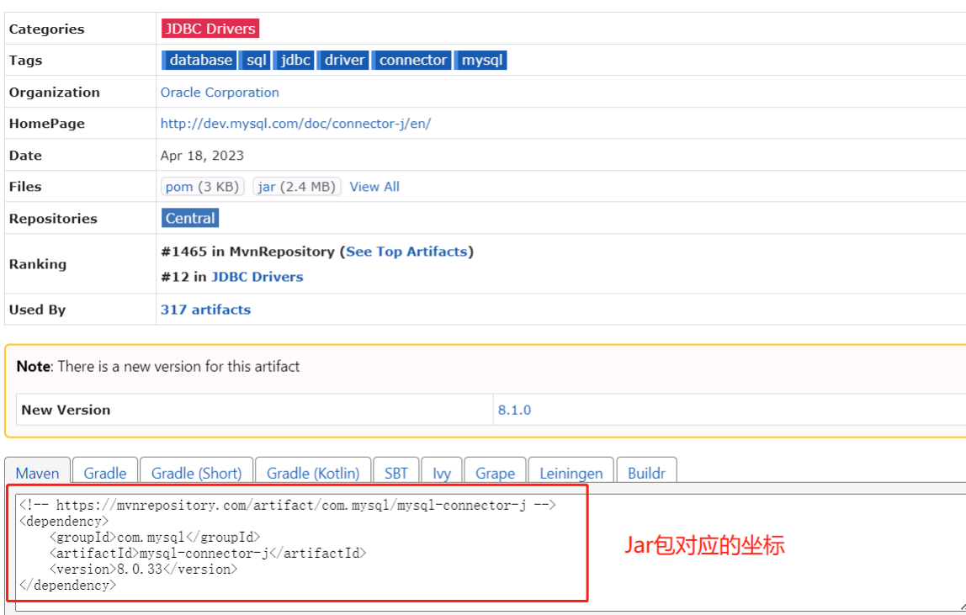This screenshot has width=966, height=615.
Task: Open the 317 artifacts link
Action: [x=206, y=310]
